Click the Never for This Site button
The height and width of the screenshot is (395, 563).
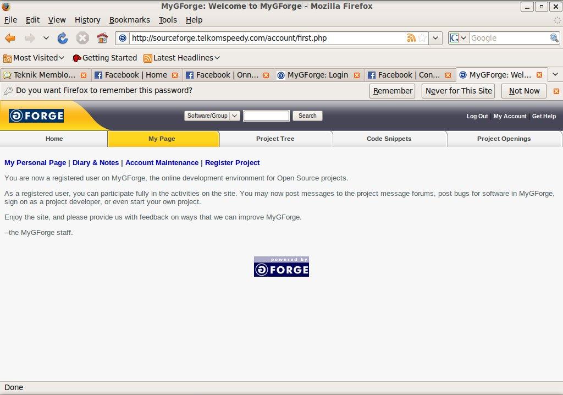(459, 91)
